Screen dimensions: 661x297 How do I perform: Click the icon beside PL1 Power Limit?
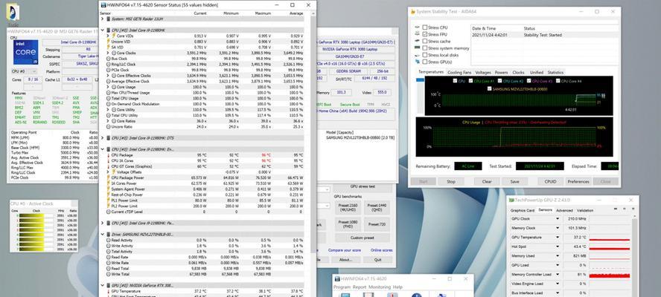108,200
